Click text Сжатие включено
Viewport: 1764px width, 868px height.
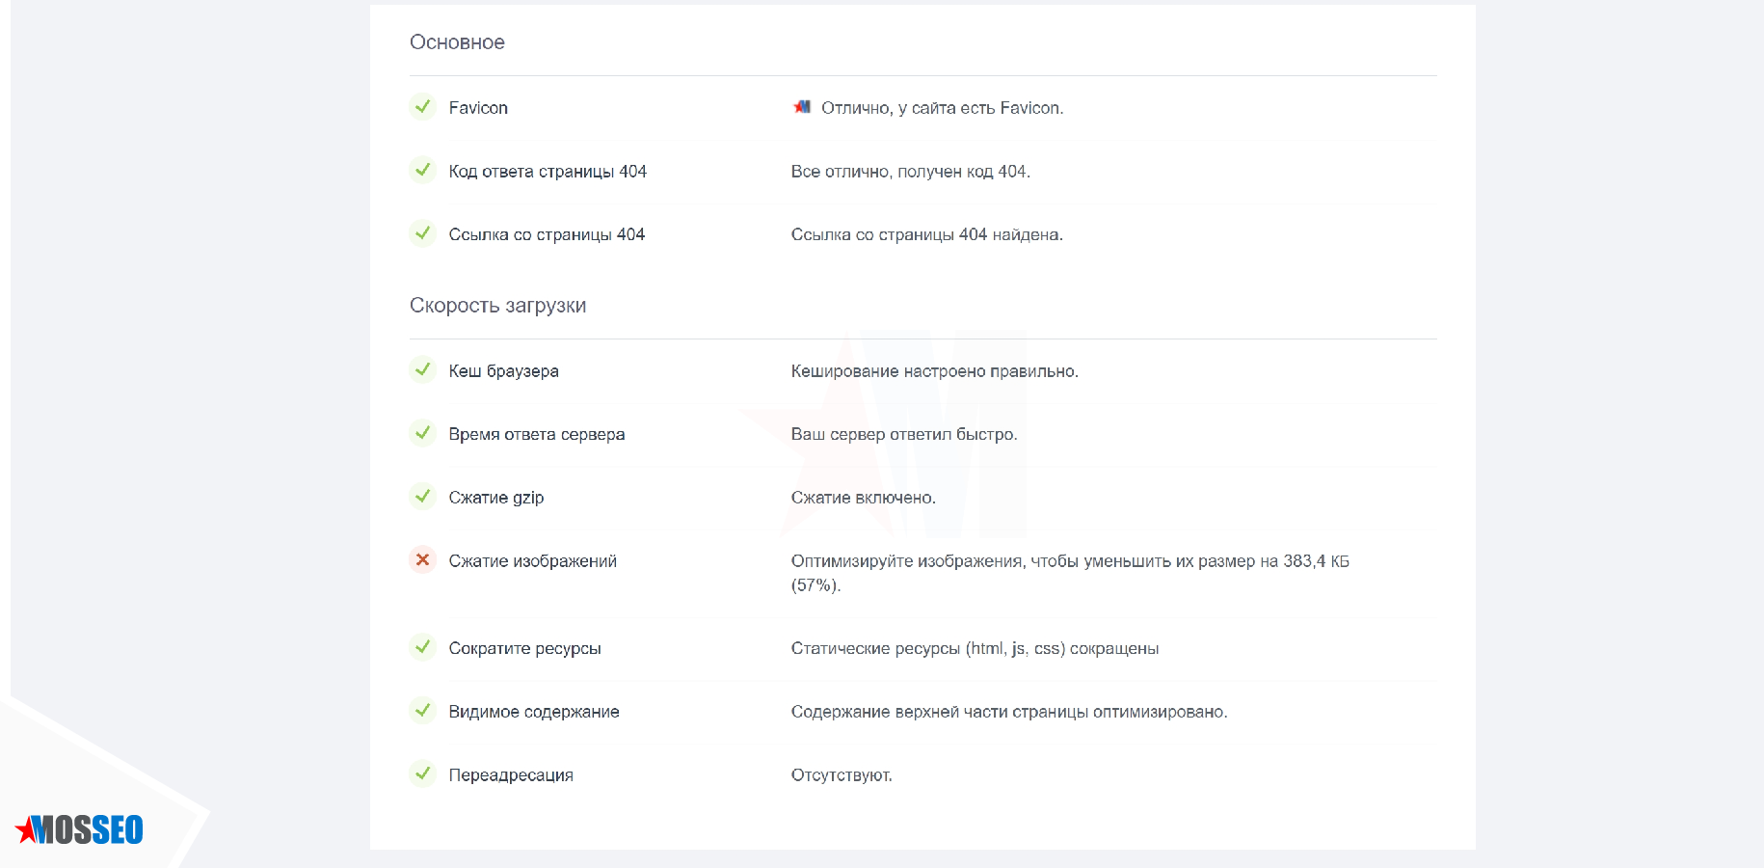864,498
